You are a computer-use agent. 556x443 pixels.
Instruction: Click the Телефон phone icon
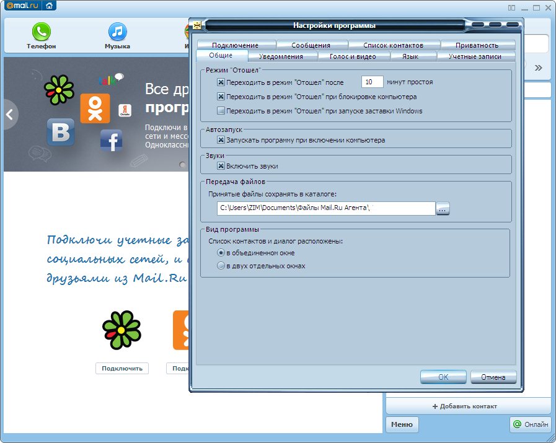pyautogui.click(x=42, y=32)
